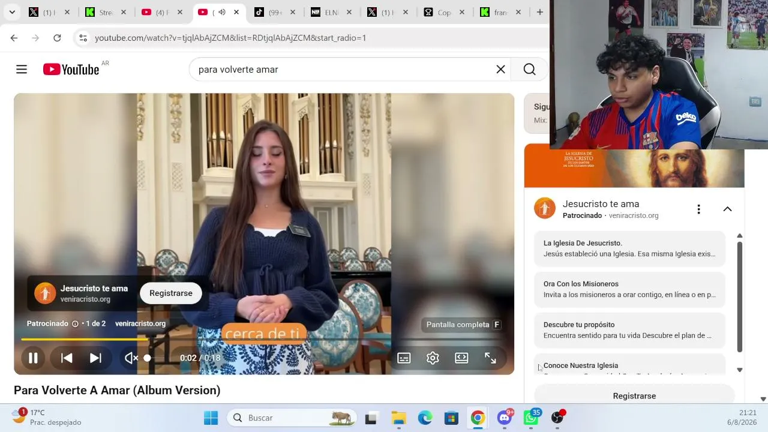This screenshot has width=768, height=432.
Task: Open Task View from the taskbar
Action: click(371, 418)
